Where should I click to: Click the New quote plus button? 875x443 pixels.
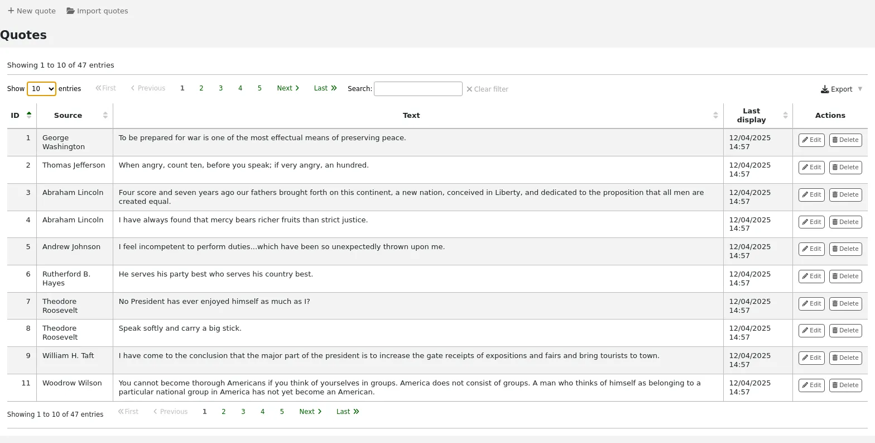(32, 11)
